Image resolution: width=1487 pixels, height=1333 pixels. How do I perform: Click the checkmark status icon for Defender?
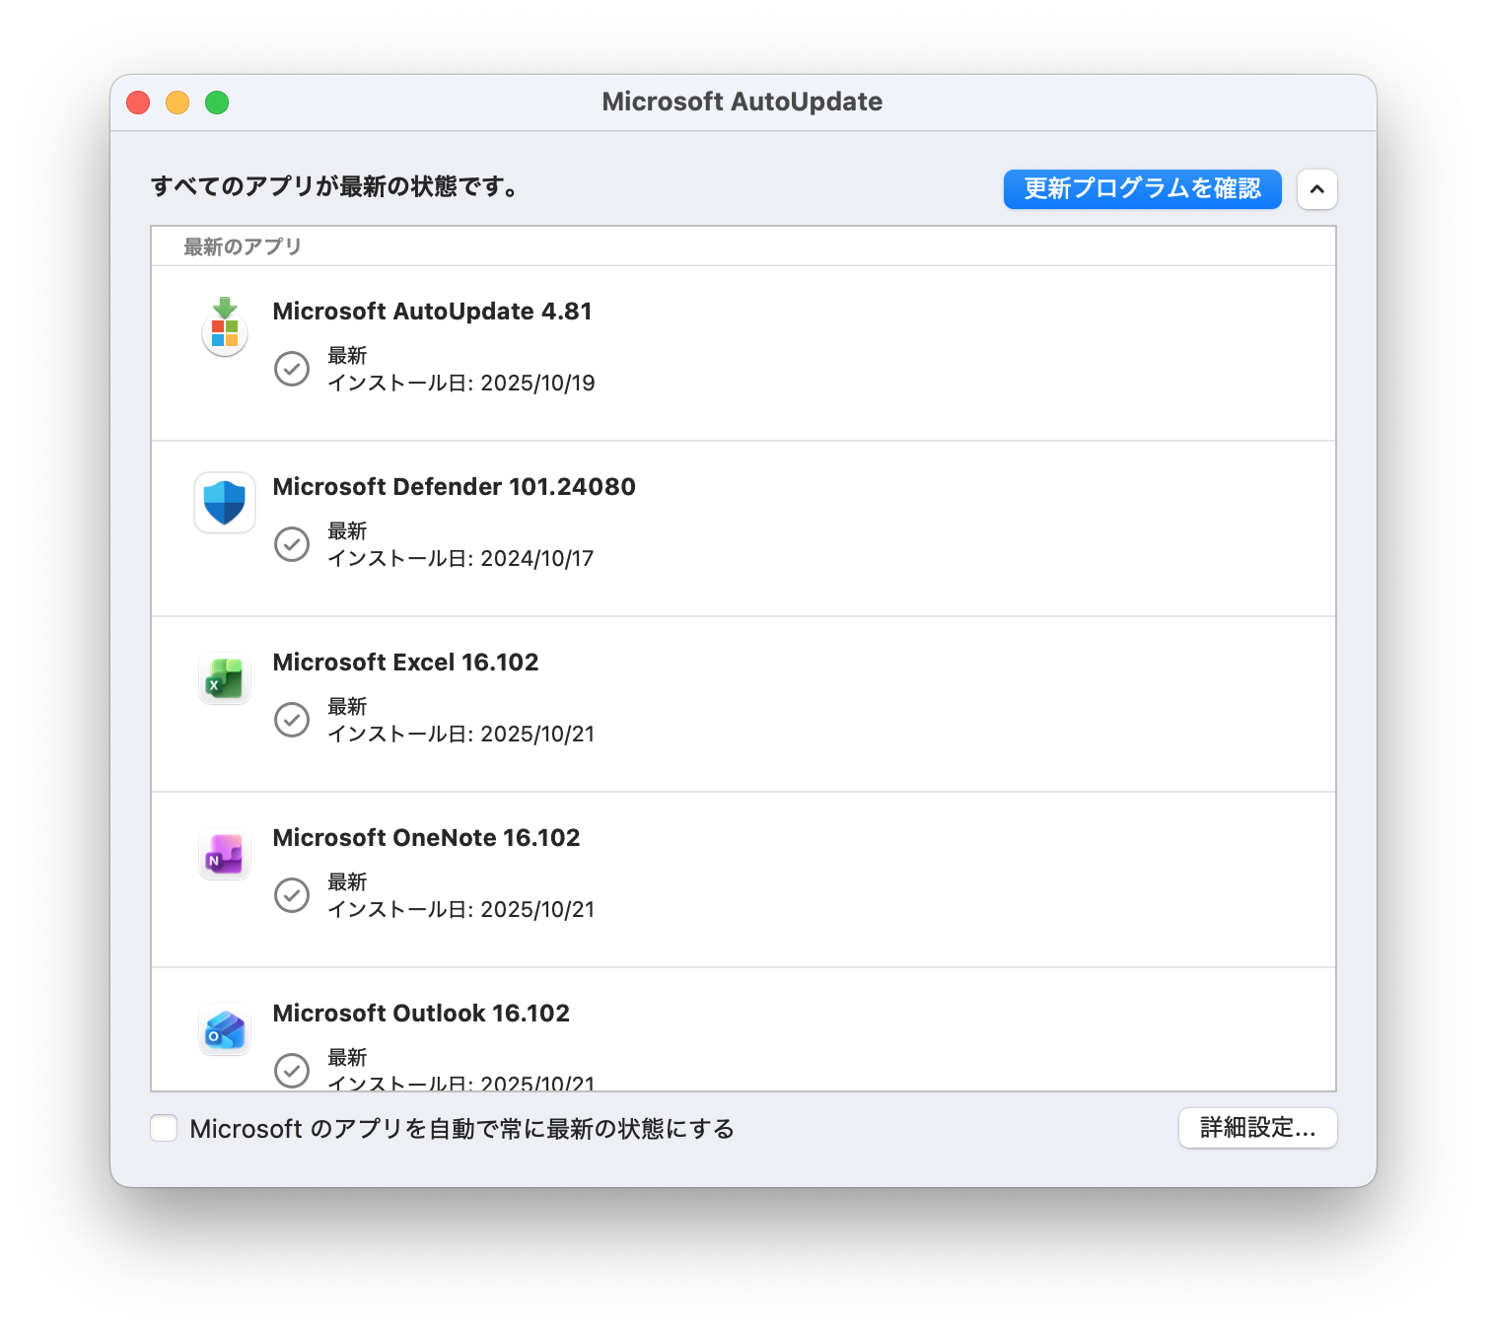[292, 544]
